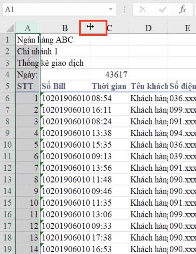Image resolution: width=196 pixels, height=254 pixels.
Task: Click cell containing 'Thống kê giao dịch'
Action: tap(28, 63)
